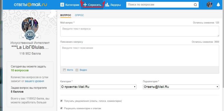The image size is (224, 111).
Task: Attach a photo via Фото link
Action: 70,70
